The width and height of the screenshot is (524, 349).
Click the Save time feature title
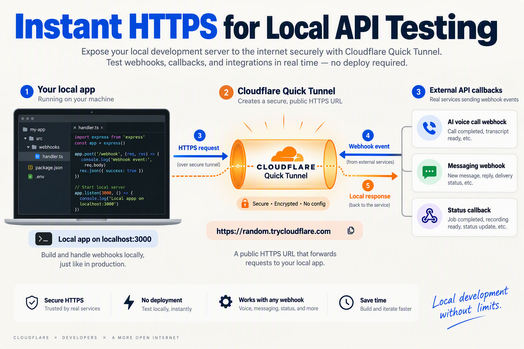(x=373, y=300)
